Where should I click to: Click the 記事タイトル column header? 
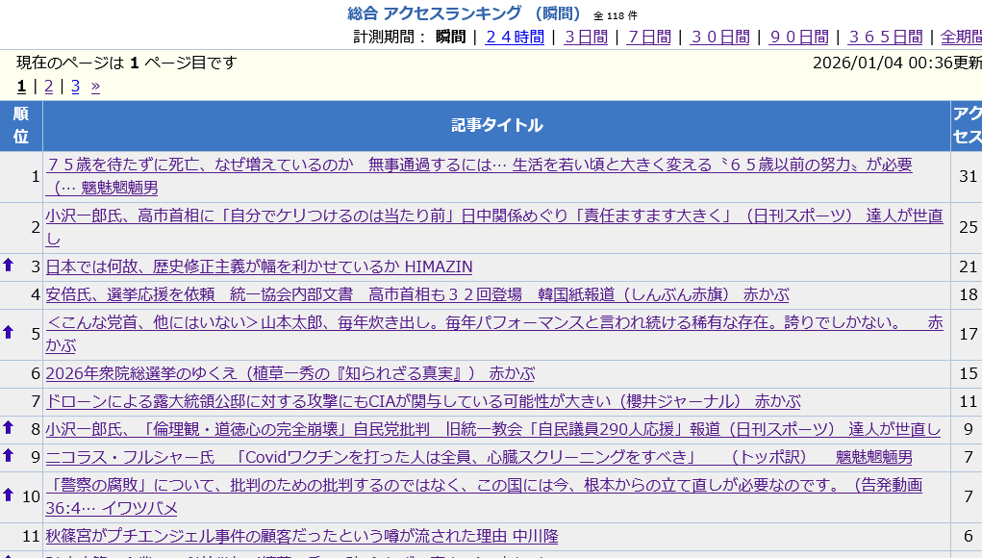496,125
